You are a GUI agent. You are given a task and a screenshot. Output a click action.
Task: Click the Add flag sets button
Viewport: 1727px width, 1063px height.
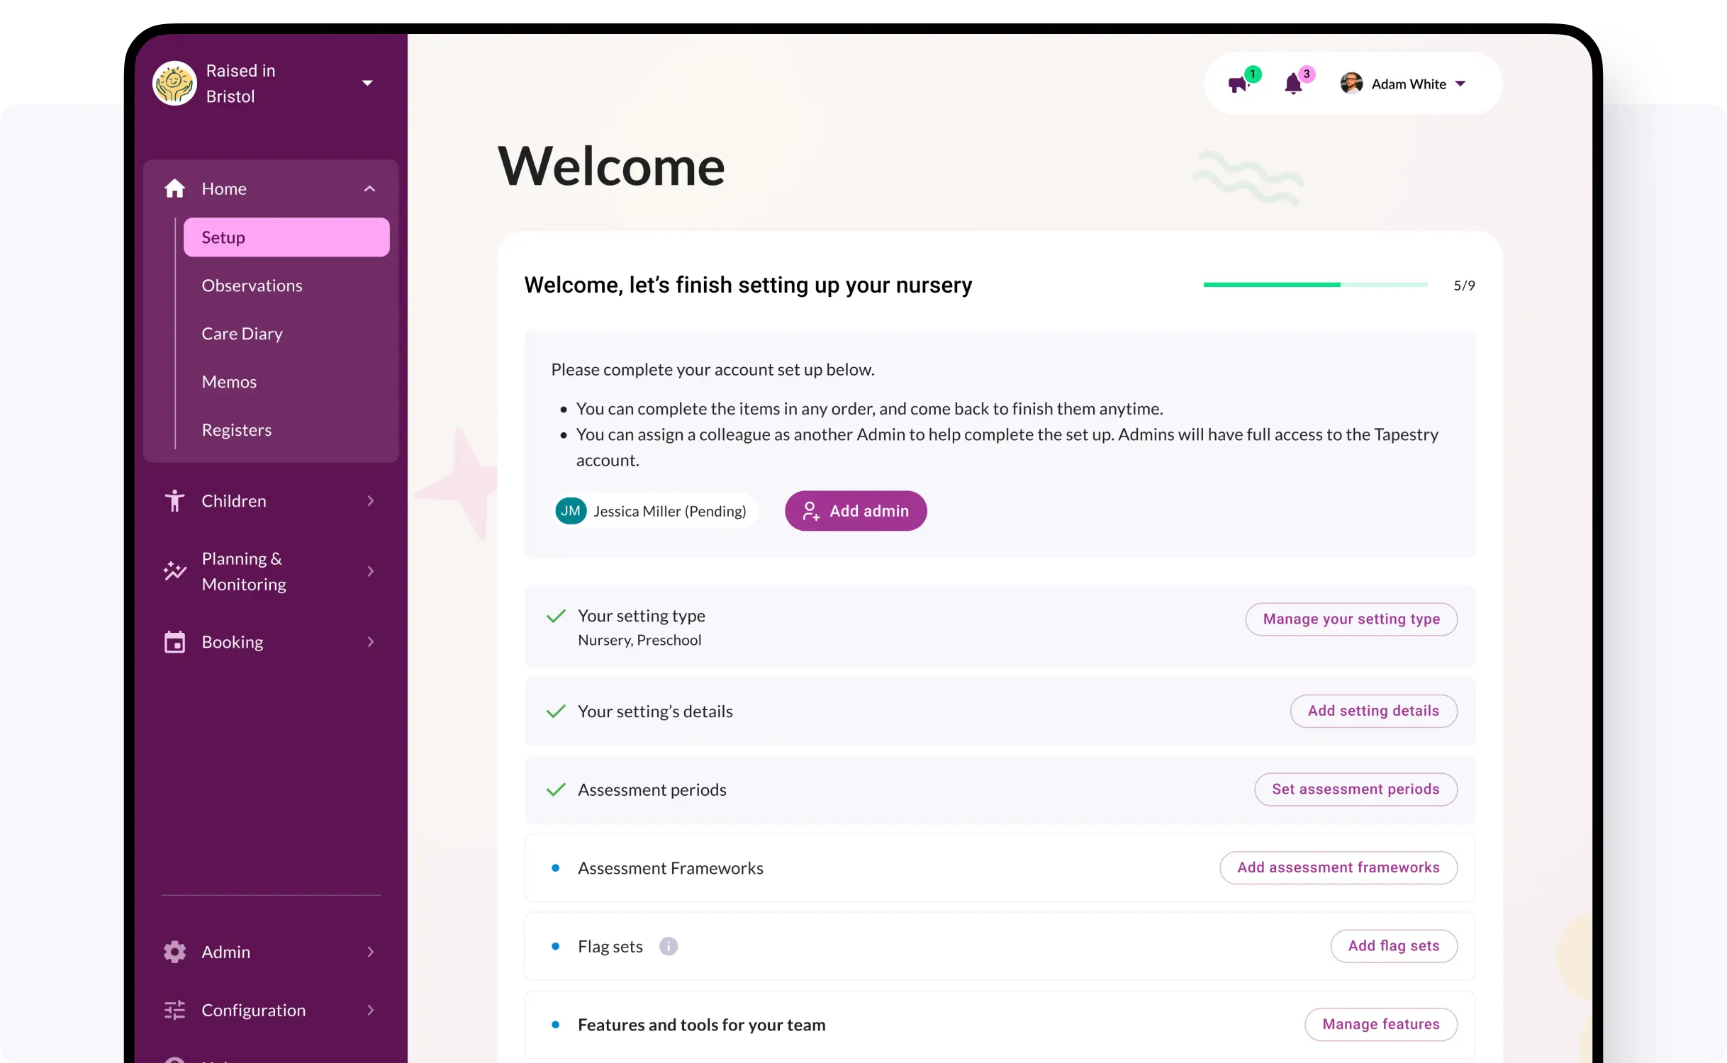pos(1394,945)
